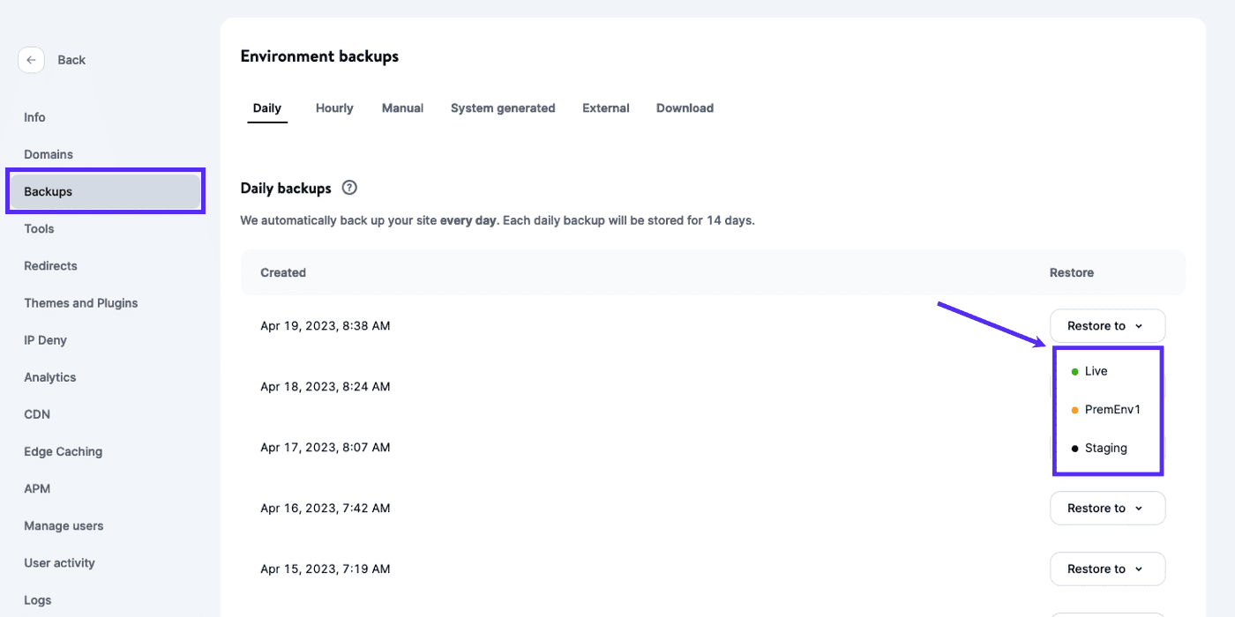
Task: Open the System generated backups tab
Action: pyautogui.click(x=503, y=108)
